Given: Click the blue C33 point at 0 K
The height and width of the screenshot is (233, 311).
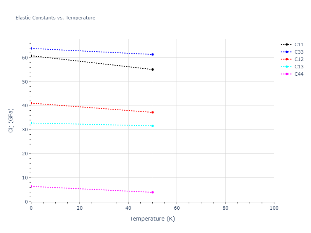Looking at the screenshot, I should 31,48.
